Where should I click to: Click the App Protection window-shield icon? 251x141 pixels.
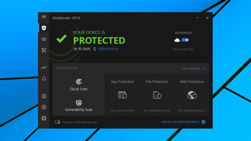pyautogui.click(x=122, y=95)
